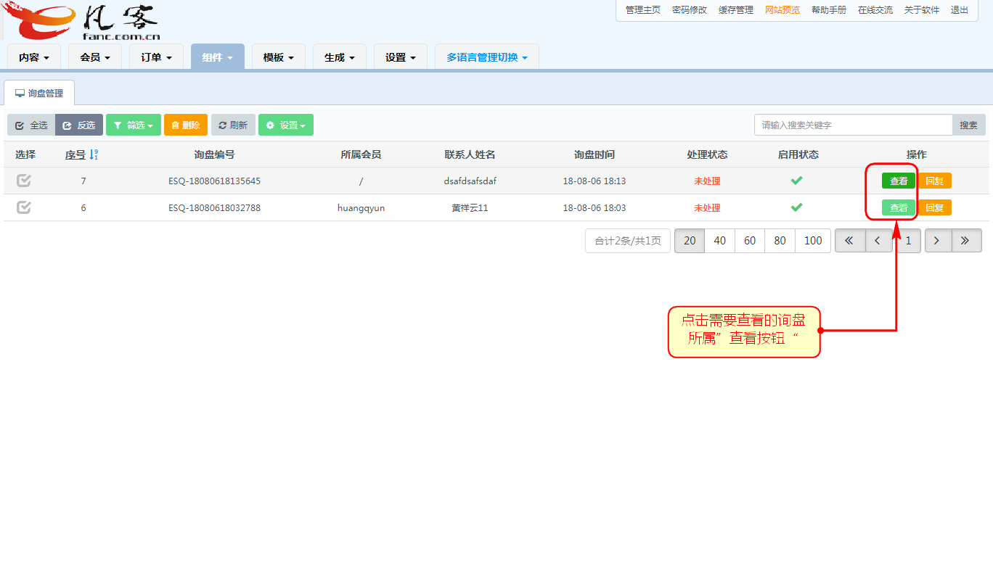993x586 pixels.
Task: Click the time 18-08-06 18:03
Action: click(x=594, y=208)
